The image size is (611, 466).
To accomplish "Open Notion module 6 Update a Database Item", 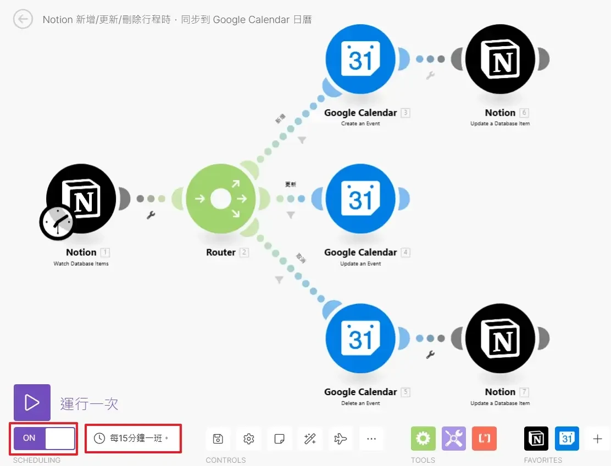I will coord(501,59).
